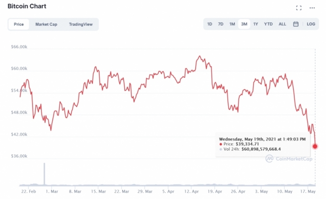This screenshot has height=199, width=326.
Task: Open the three-dots more options menu
Action: point(313,8)
